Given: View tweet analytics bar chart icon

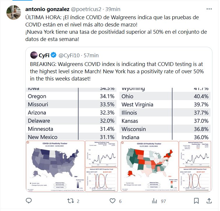Looking at the screenshot, I should [155, 201].
